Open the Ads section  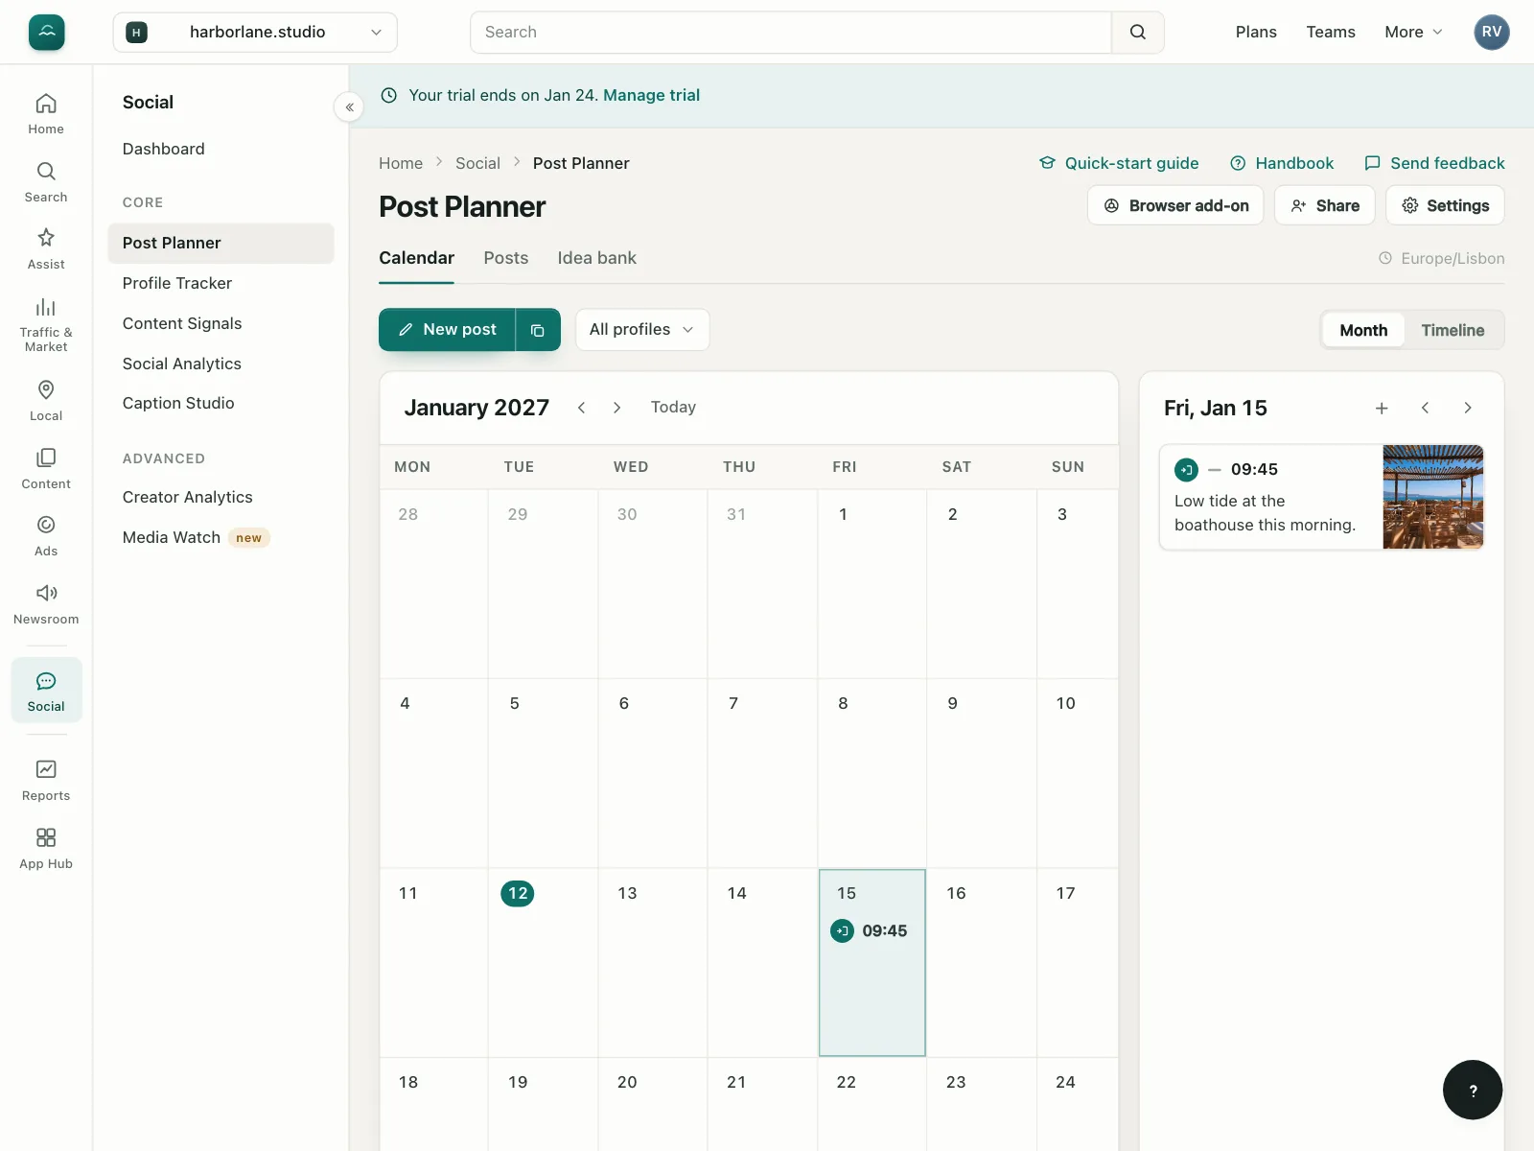46,536
